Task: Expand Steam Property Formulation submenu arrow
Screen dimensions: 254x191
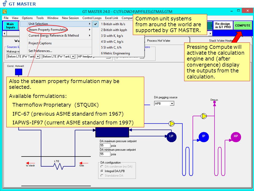Action: pyautogui.click(x=90, y=29)
